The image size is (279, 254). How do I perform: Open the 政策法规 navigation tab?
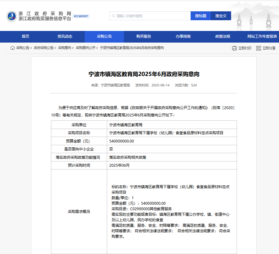pos(223,36)
